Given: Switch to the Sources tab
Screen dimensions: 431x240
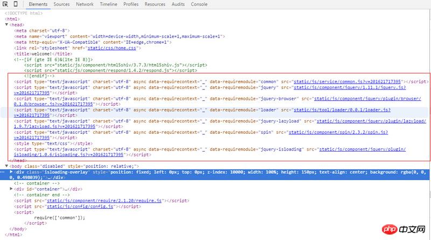Looking at the screenshot, I should (61, 4).
